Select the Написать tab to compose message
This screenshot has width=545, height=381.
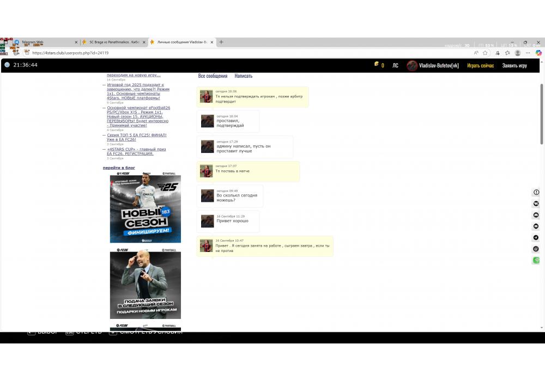pyautogui.click(x=243, y=76)
